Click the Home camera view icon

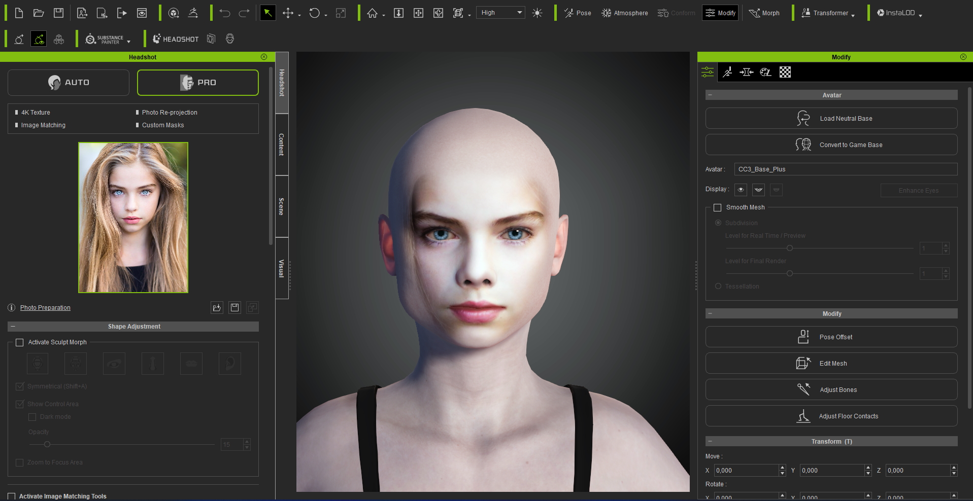[372, 13]
